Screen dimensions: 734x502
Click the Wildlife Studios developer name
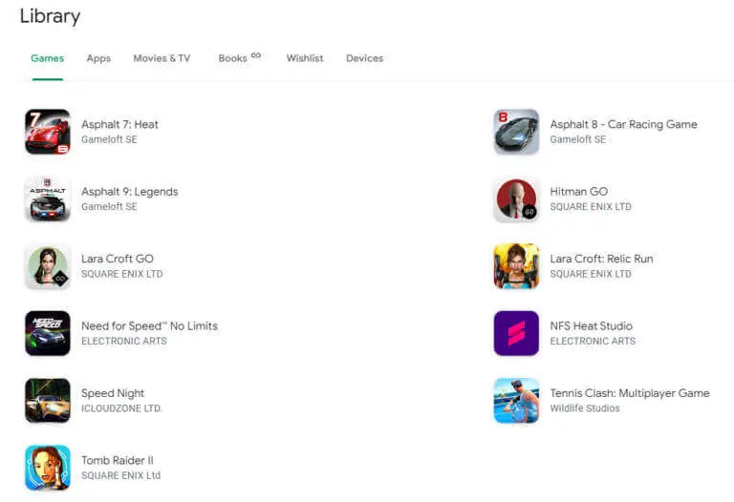585,408
